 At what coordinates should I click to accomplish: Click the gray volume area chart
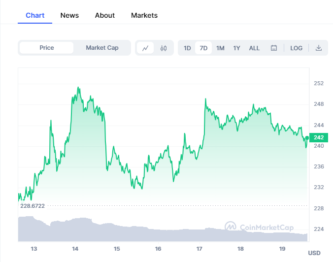point(163,233)
